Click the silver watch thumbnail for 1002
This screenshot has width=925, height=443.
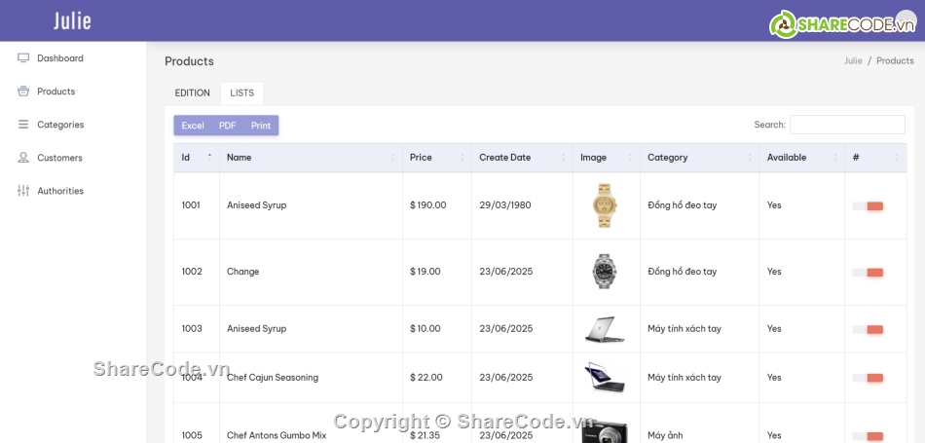click(x=605, y=272)
